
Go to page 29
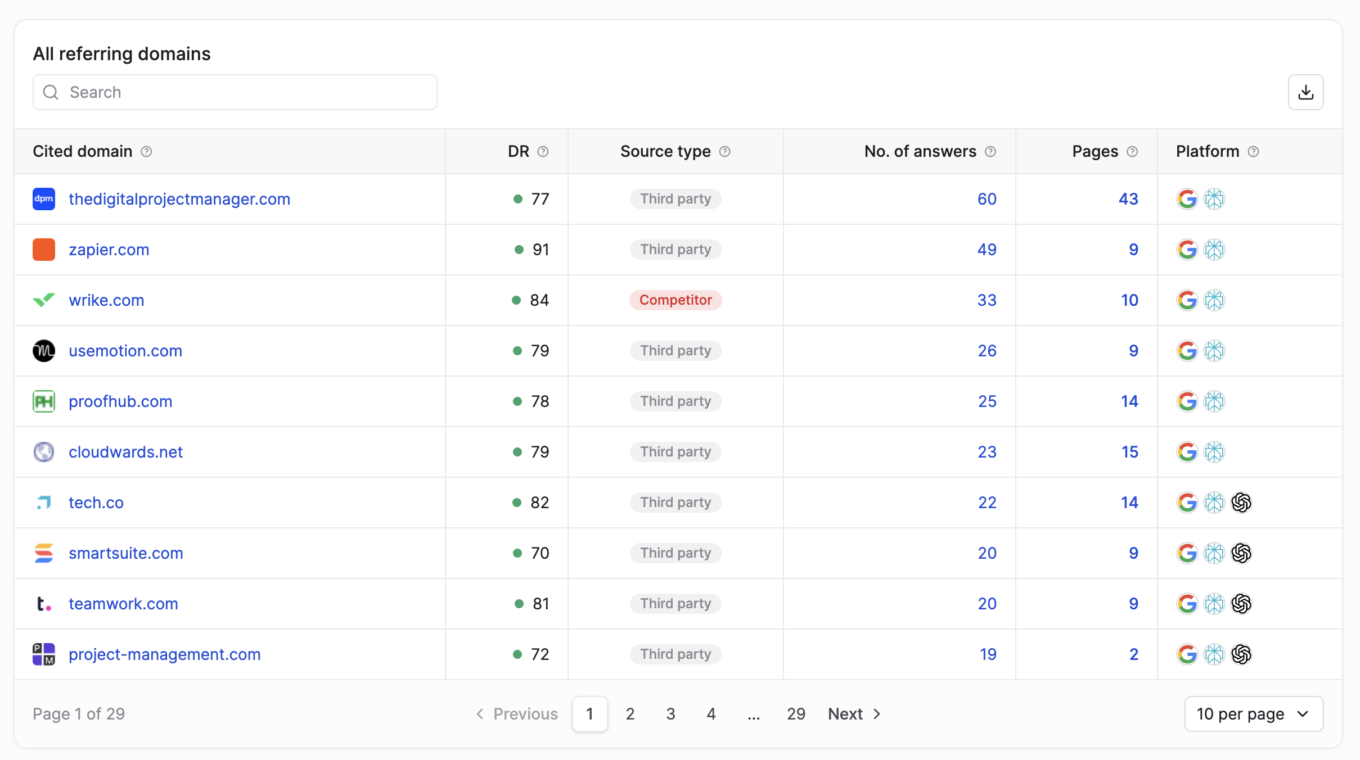click(796, 714)
